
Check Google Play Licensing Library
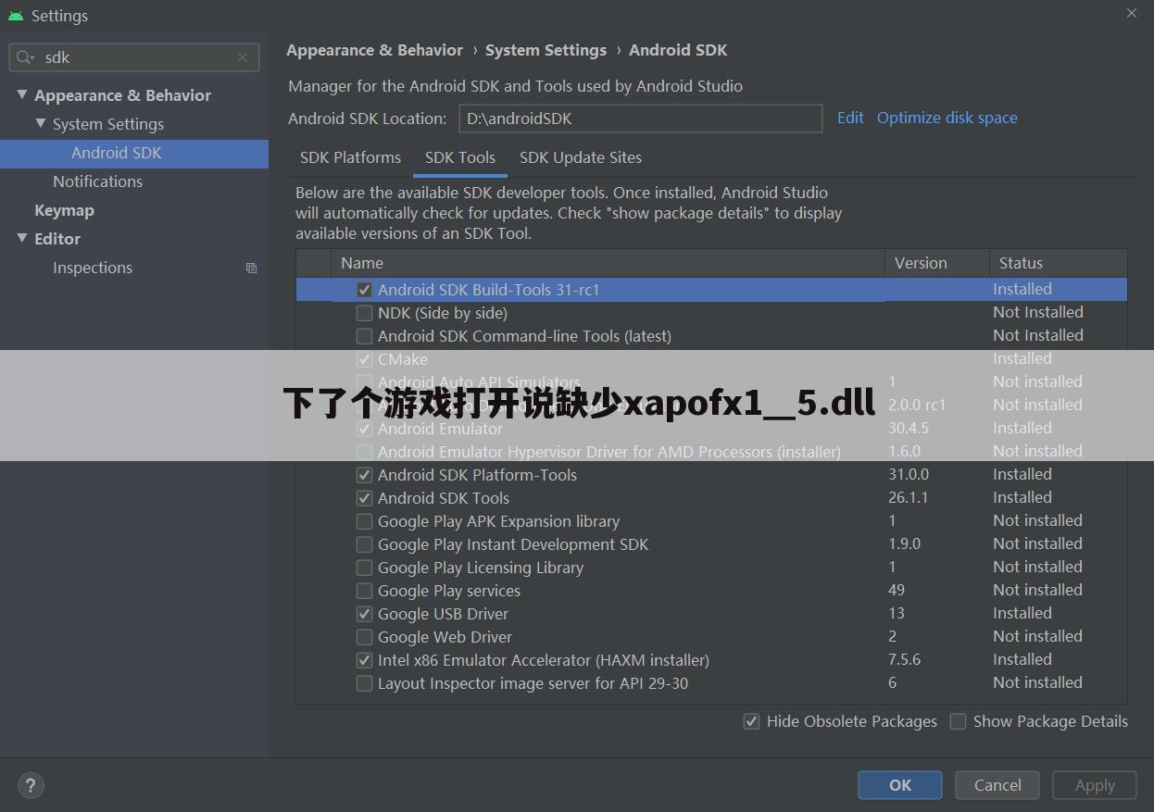tap(364, 568)
